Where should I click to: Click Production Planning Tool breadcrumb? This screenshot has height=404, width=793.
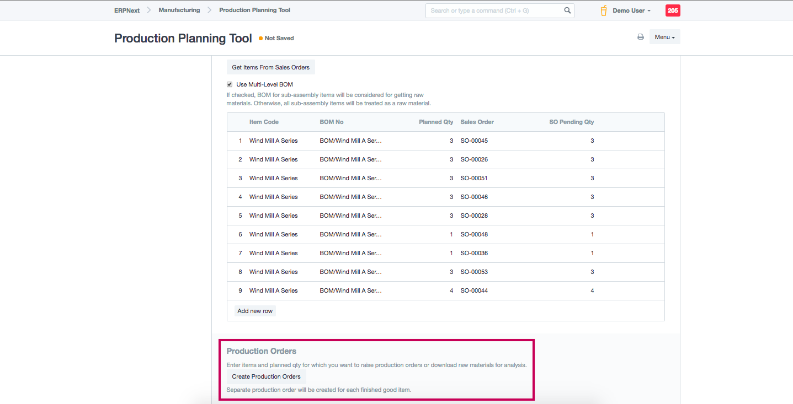pos(254,10)
